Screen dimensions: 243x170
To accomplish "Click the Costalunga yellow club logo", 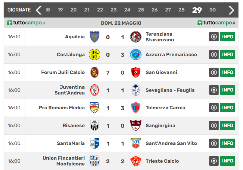I will [95, 55].
